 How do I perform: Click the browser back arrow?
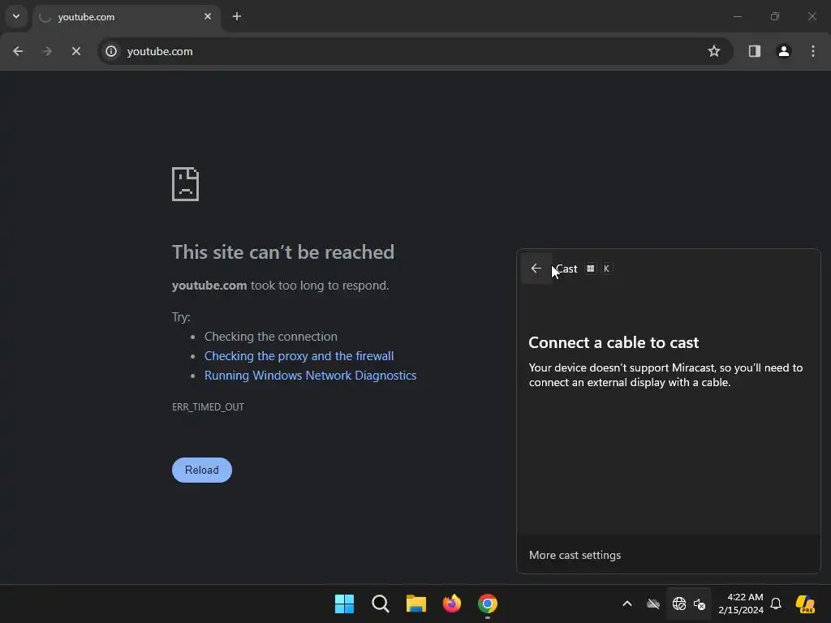click(x=18, y=51)
